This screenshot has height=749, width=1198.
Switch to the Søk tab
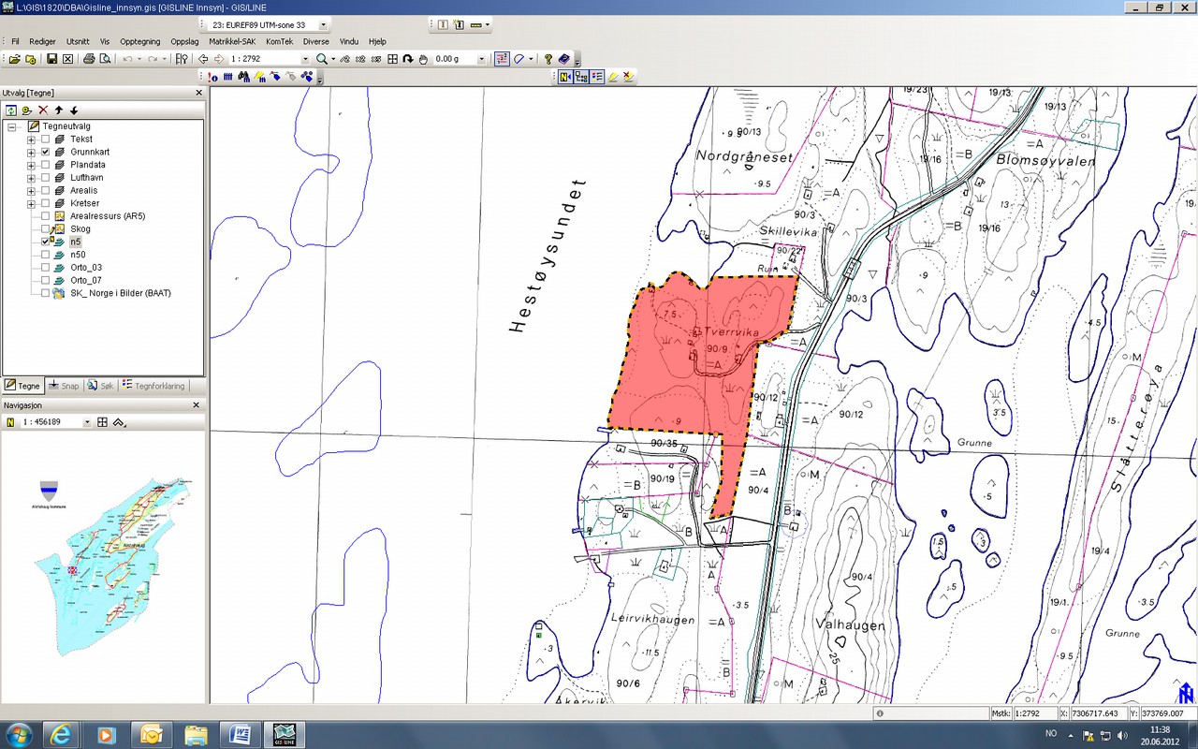point(100,386)
